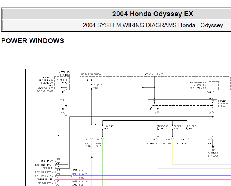
Task: Click "2004 SYSTEM WIRING DIAGRAMS Honda - Odyssey" subtitle
Action: pos(153,25)
